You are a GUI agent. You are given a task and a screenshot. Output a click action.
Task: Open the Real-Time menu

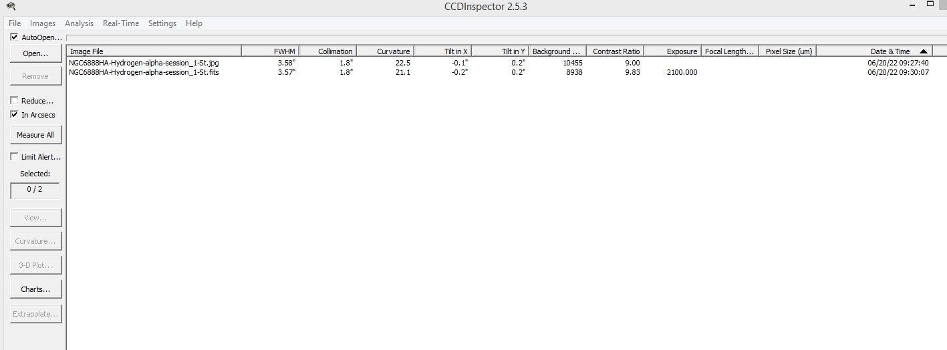click(x=121, y=23)
